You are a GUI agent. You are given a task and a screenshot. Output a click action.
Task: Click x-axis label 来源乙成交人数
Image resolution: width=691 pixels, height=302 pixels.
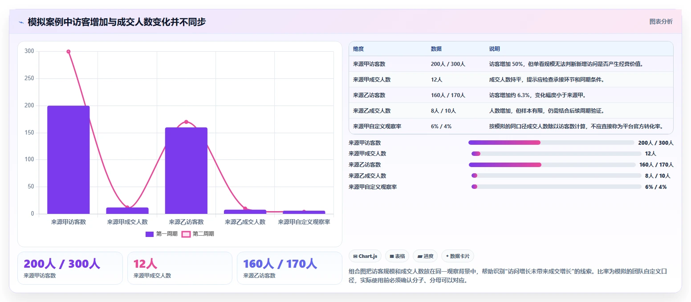point(245,222)
